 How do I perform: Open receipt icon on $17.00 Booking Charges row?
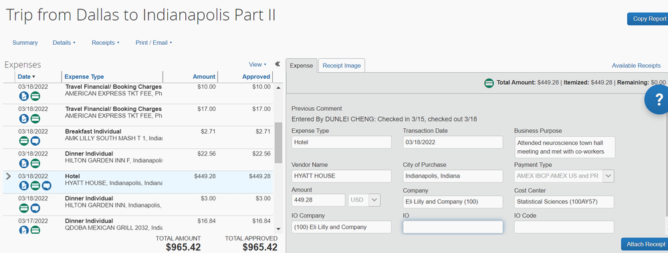24,119
